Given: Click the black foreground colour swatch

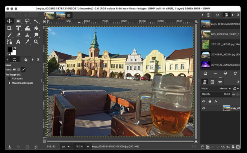Looking at the screenshot, I should click(10, 49).
